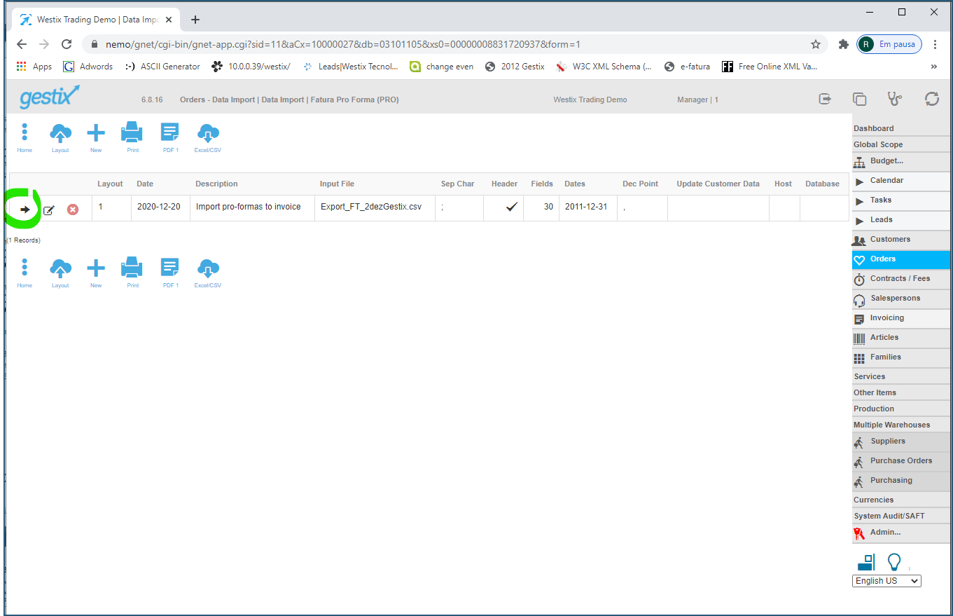Open Admin... sidebar submenu

click(900, 533)
